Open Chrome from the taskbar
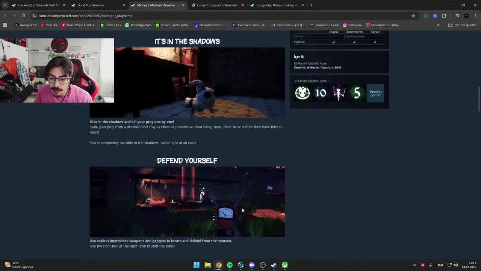This screenshot has width=481, height=271. click(219, 265)
